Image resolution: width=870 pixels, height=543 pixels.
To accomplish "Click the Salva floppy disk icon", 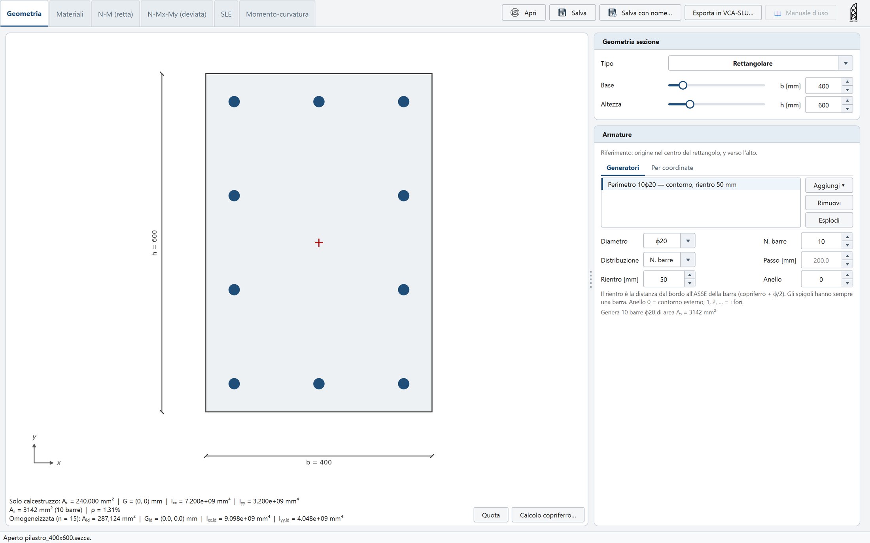I will click(562, 13).
